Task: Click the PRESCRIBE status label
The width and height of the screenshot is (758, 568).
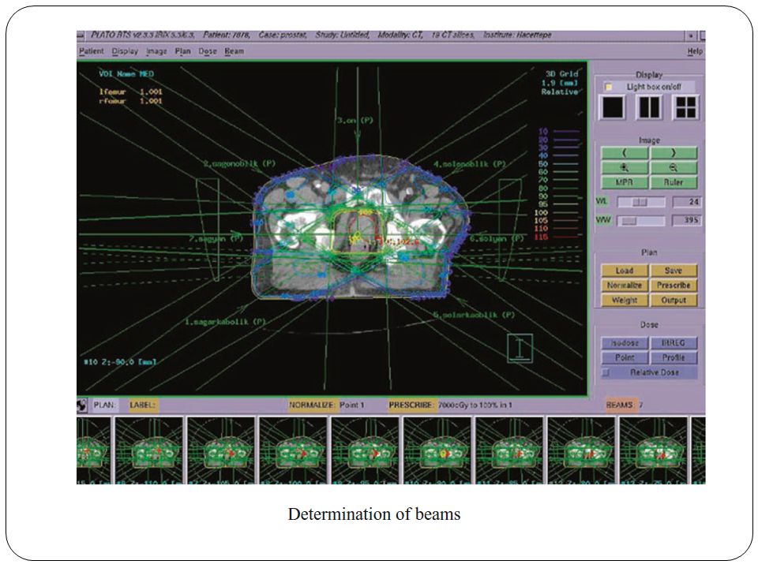Action: (x=411, y=405)
